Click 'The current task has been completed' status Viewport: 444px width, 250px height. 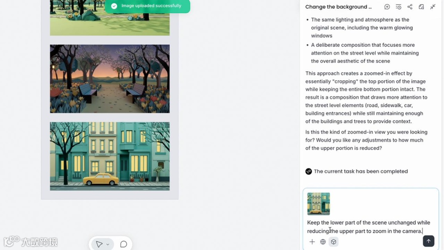coord(361,171)
